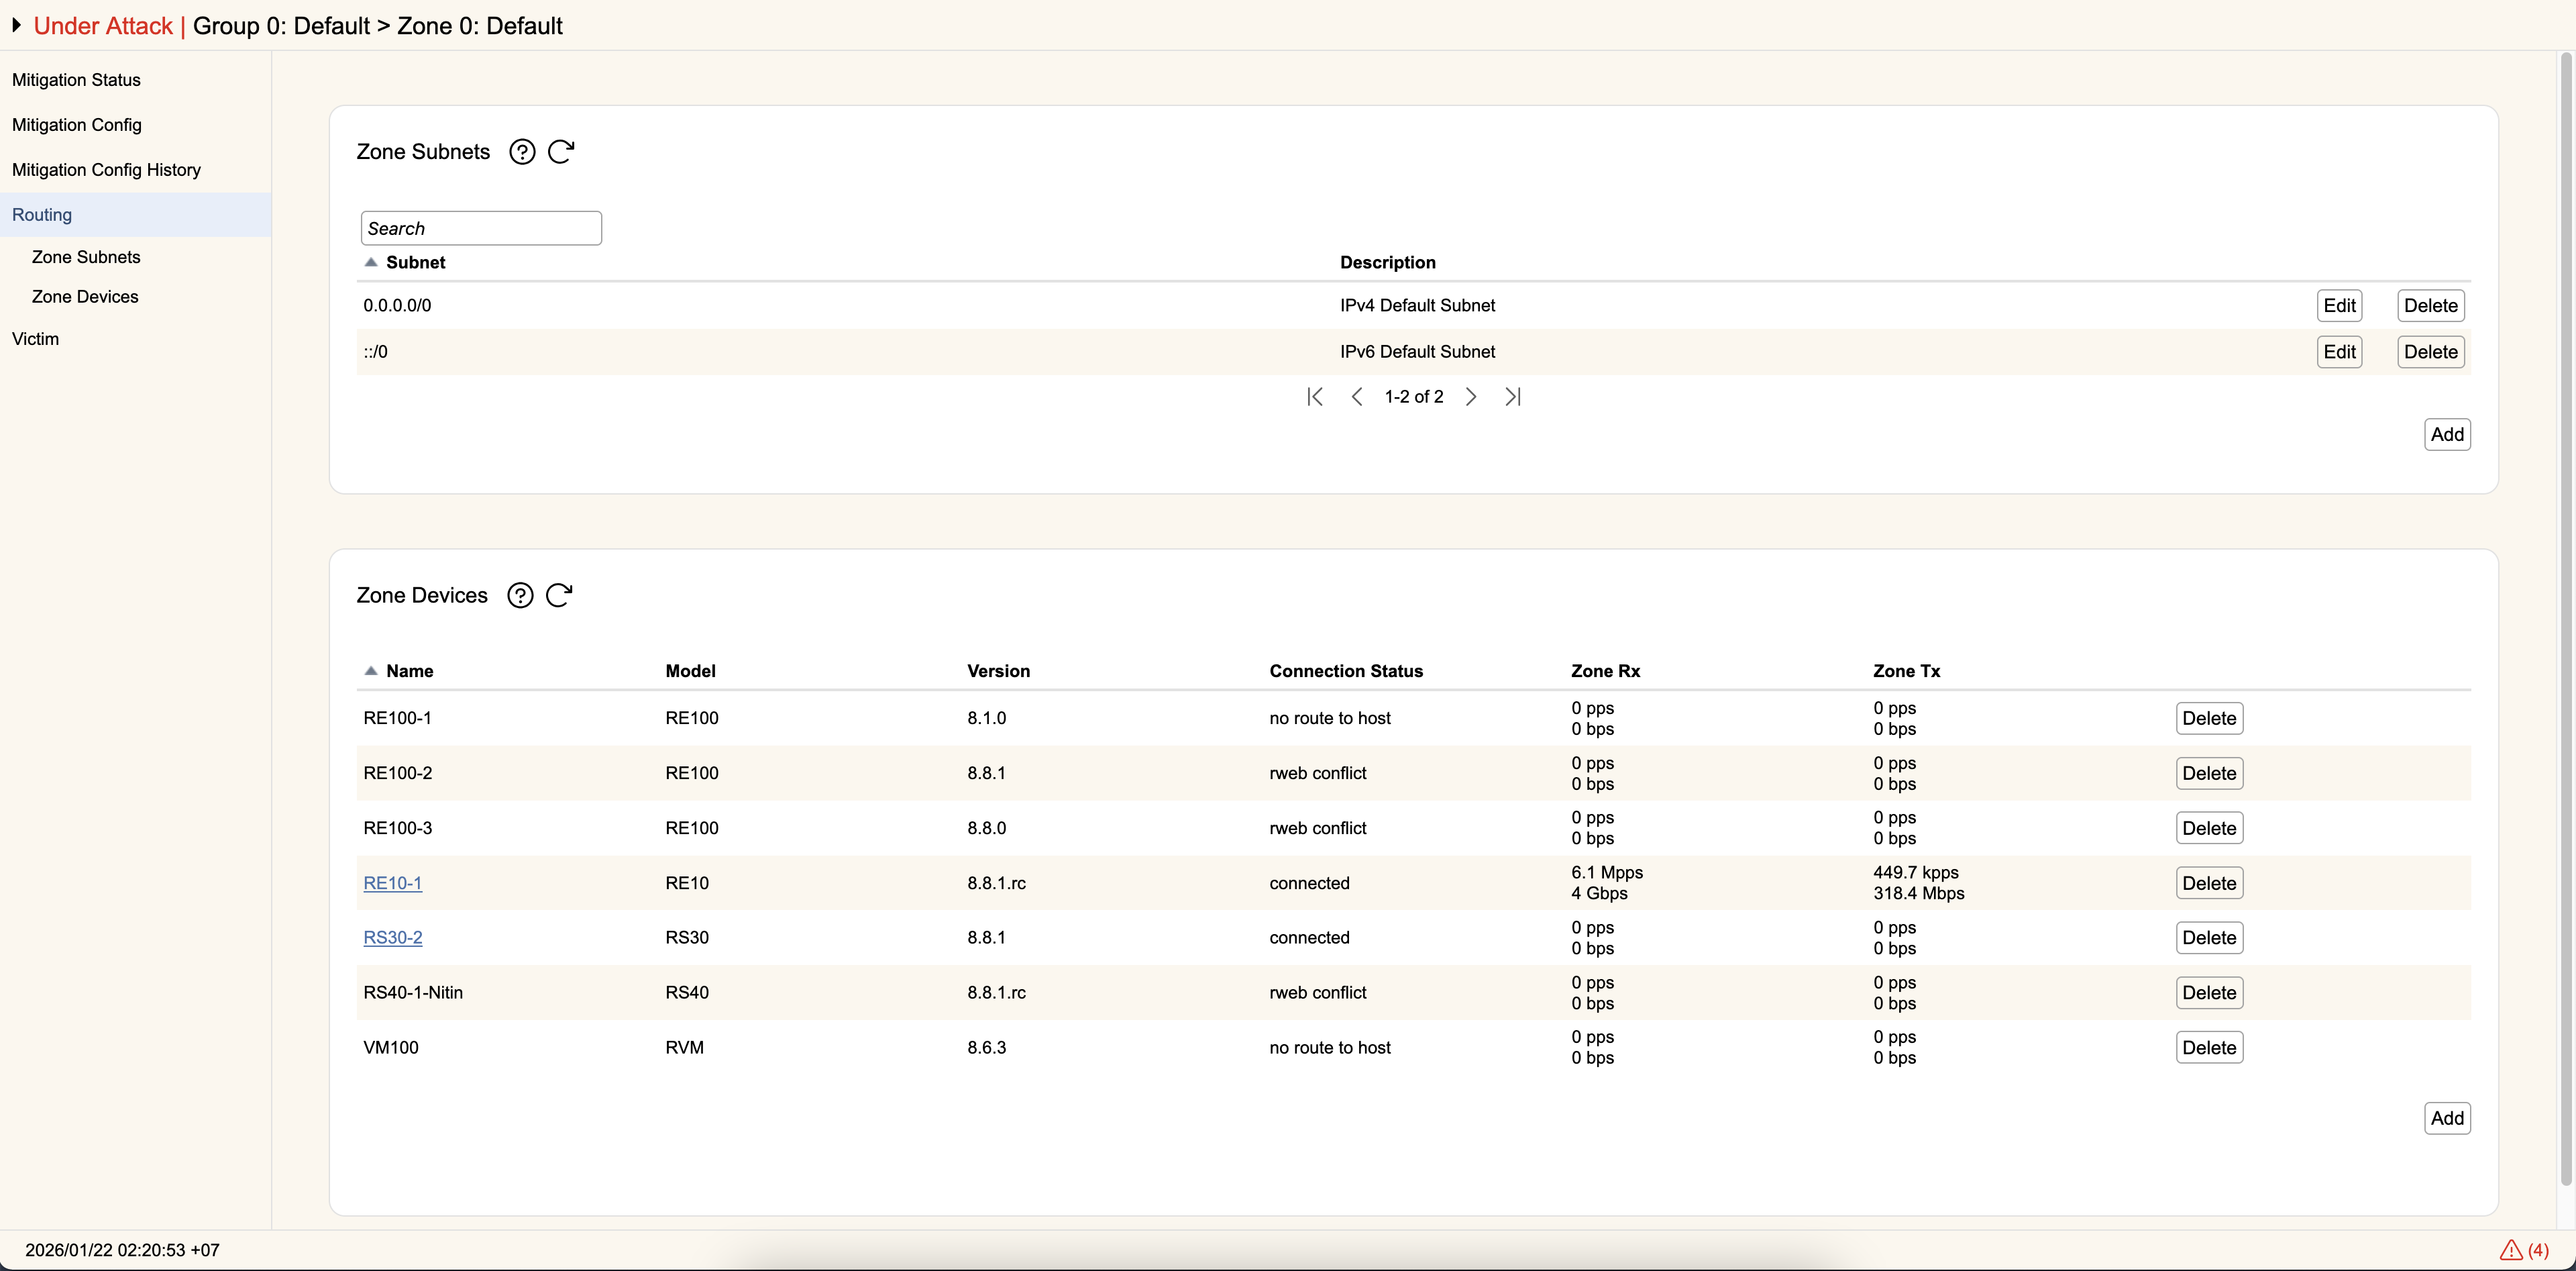
Task: Refresh the Zone Subnets table
Action: [561, 152]
